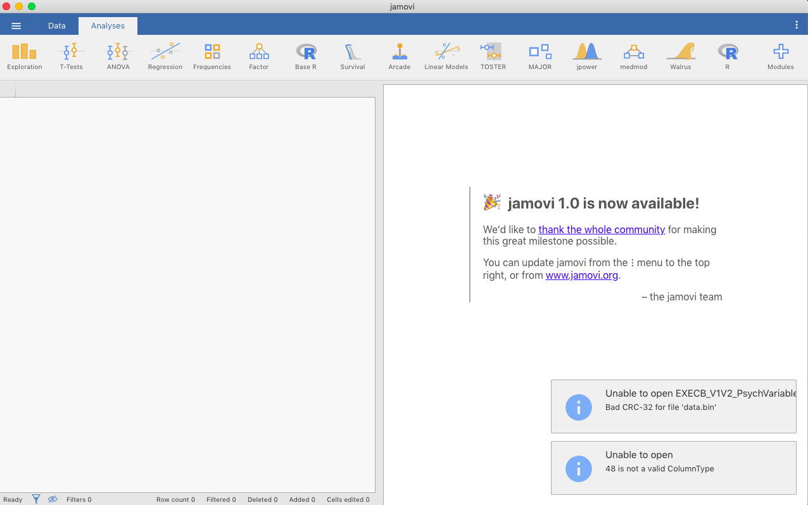Viewport: 808px width, 505px height.
Task: Open the Regression analyses menu
Action: [165, 56]
